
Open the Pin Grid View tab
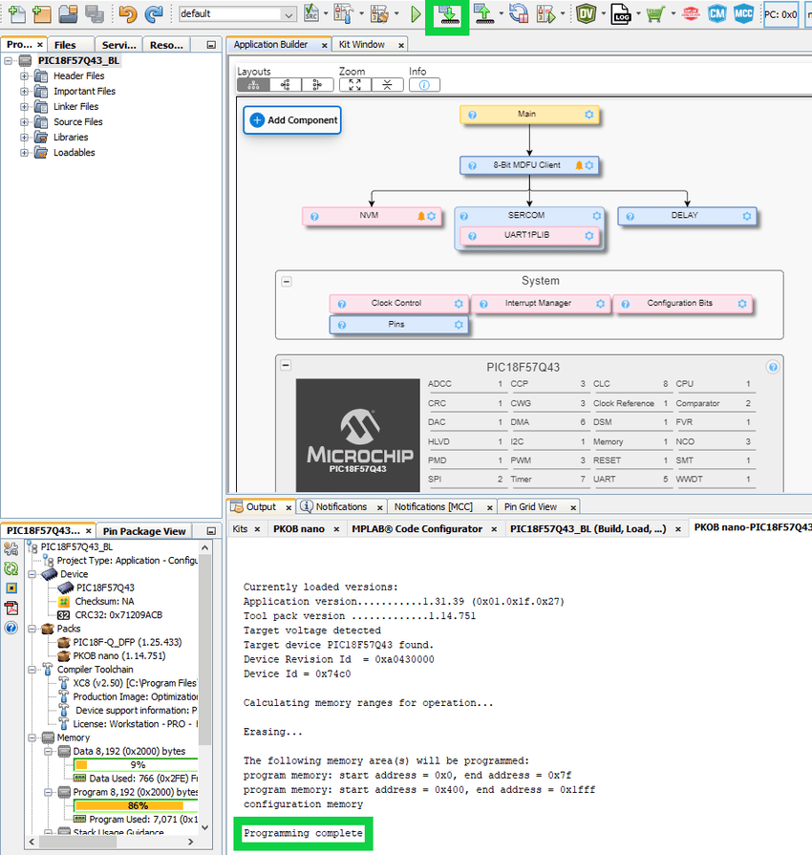[530, 507]
